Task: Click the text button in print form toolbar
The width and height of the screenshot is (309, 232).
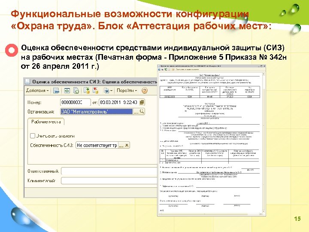Action: point(187,70)
